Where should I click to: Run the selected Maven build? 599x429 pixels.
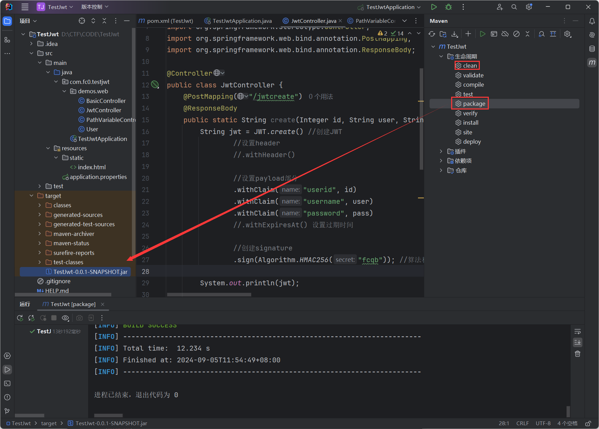(x=483, y=34)
